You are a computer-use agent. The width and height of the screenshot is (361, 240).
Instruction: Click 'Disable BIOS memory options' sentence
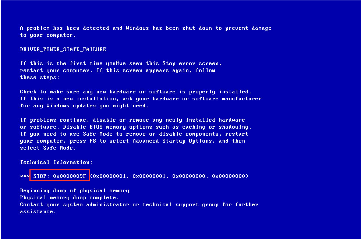(157, 127)
